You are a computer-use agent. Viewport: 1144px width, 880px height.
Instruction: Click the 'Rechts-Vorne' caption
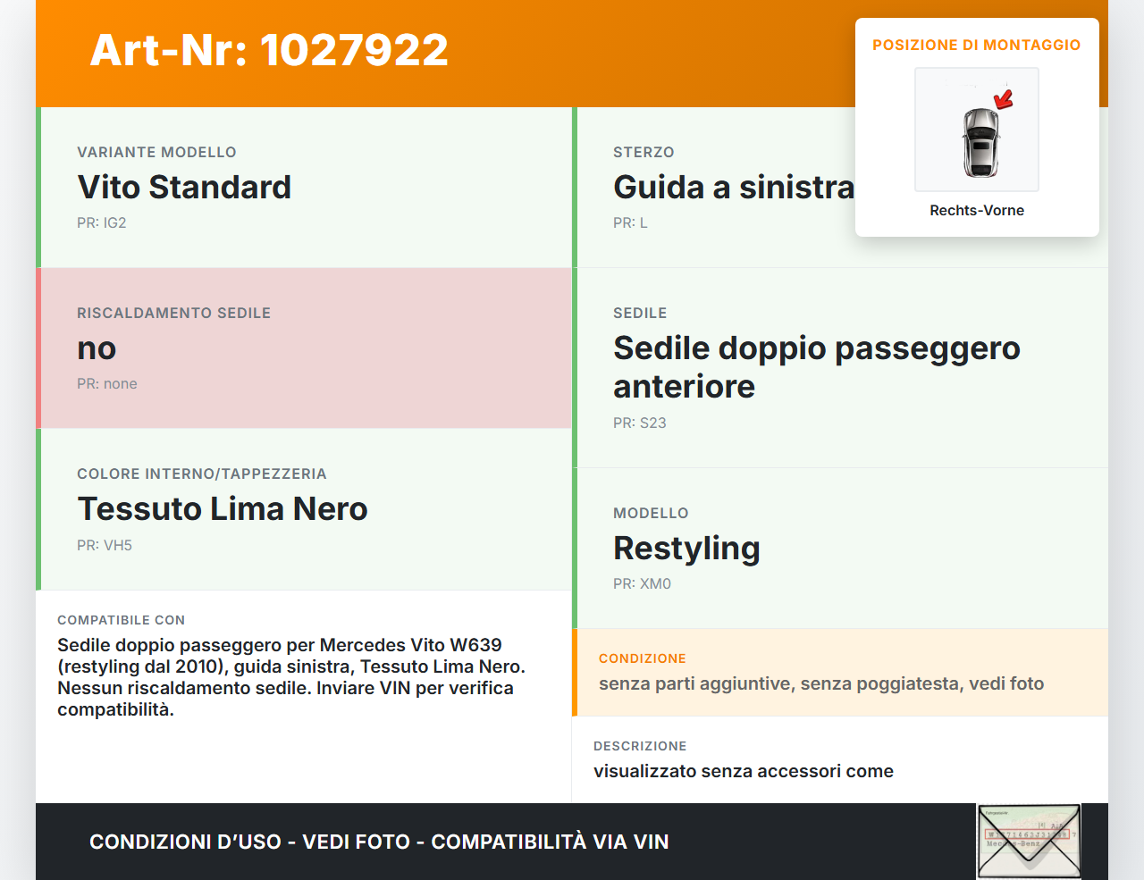click(x=977, y=210)
